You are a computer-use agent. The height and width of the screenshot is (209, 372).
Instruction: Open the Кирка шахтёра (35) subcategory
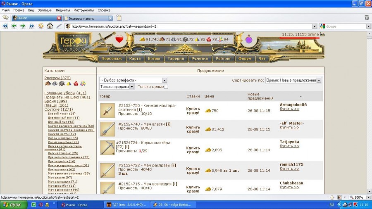[x=63, y=138]
